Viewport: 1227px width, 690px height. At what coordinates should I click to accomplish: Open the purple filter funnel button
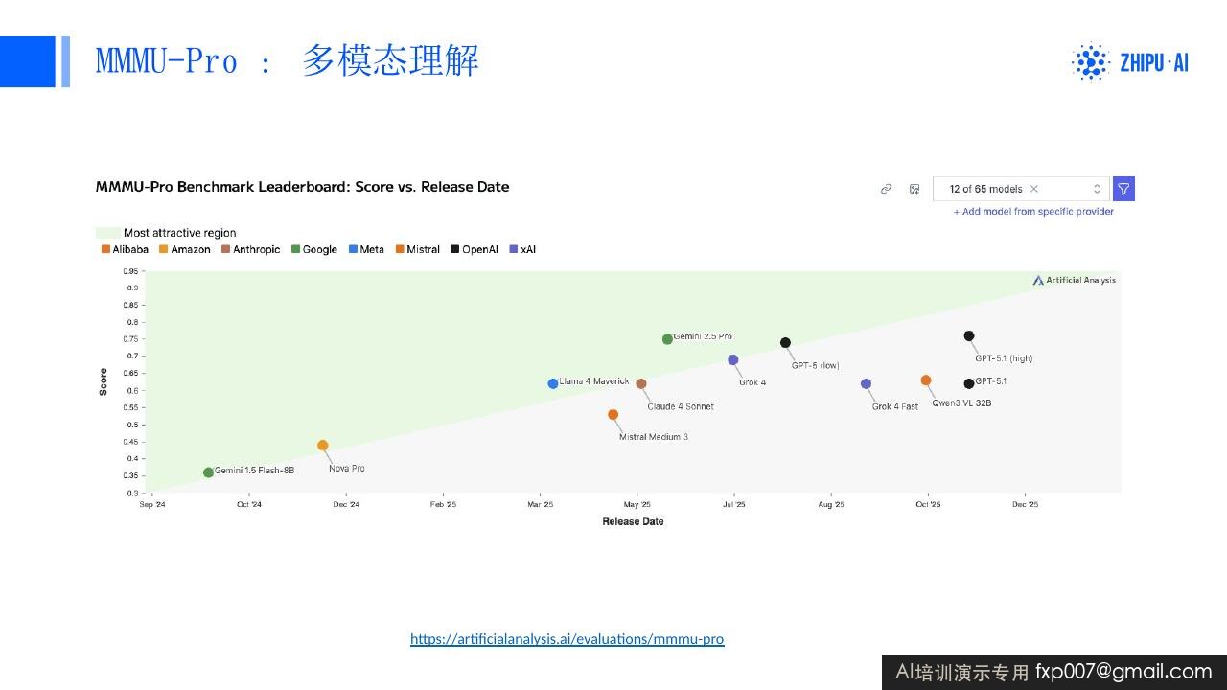(1123, 189)
